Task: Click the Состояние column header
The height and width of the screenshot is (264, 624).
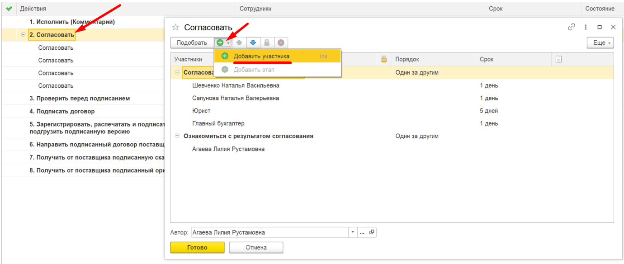Action: tap(600, 9)
